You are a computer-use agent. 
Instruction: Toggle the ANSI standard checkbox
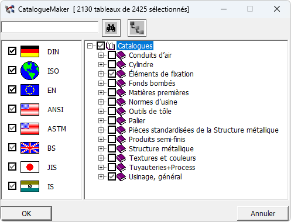[12, 109]
